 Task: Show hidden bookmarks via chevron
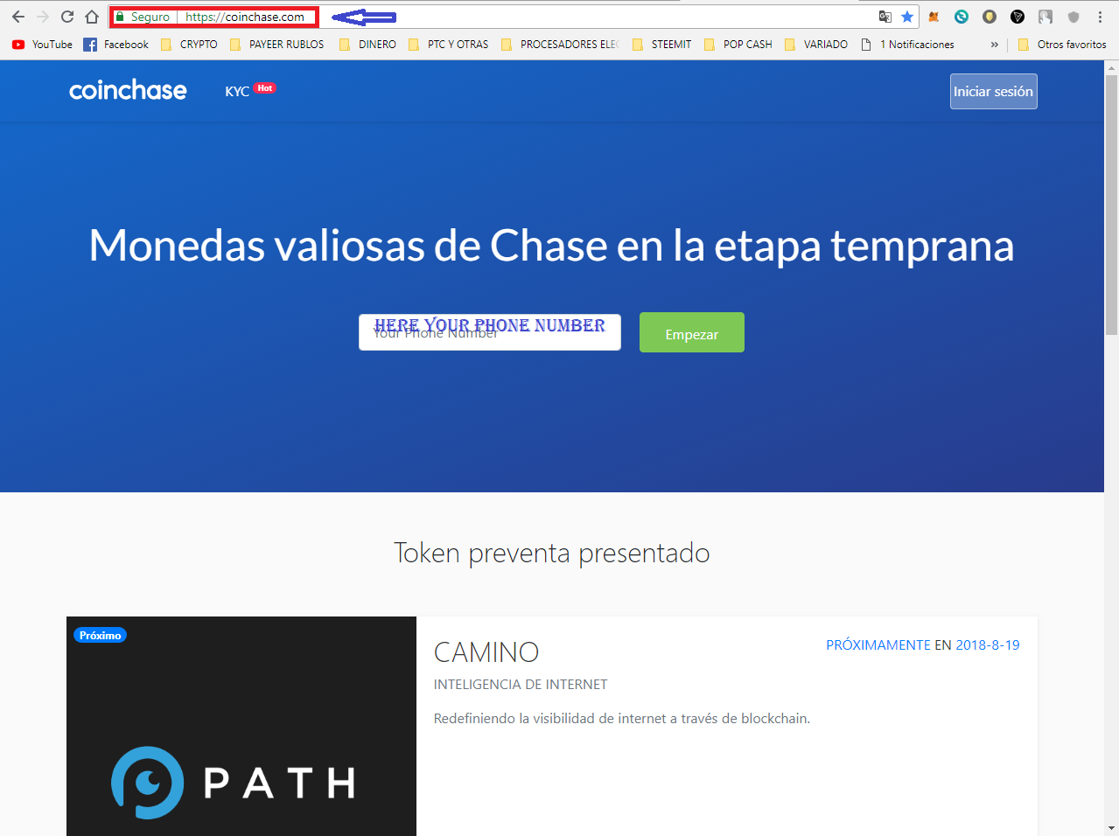[x=994, y=44]
